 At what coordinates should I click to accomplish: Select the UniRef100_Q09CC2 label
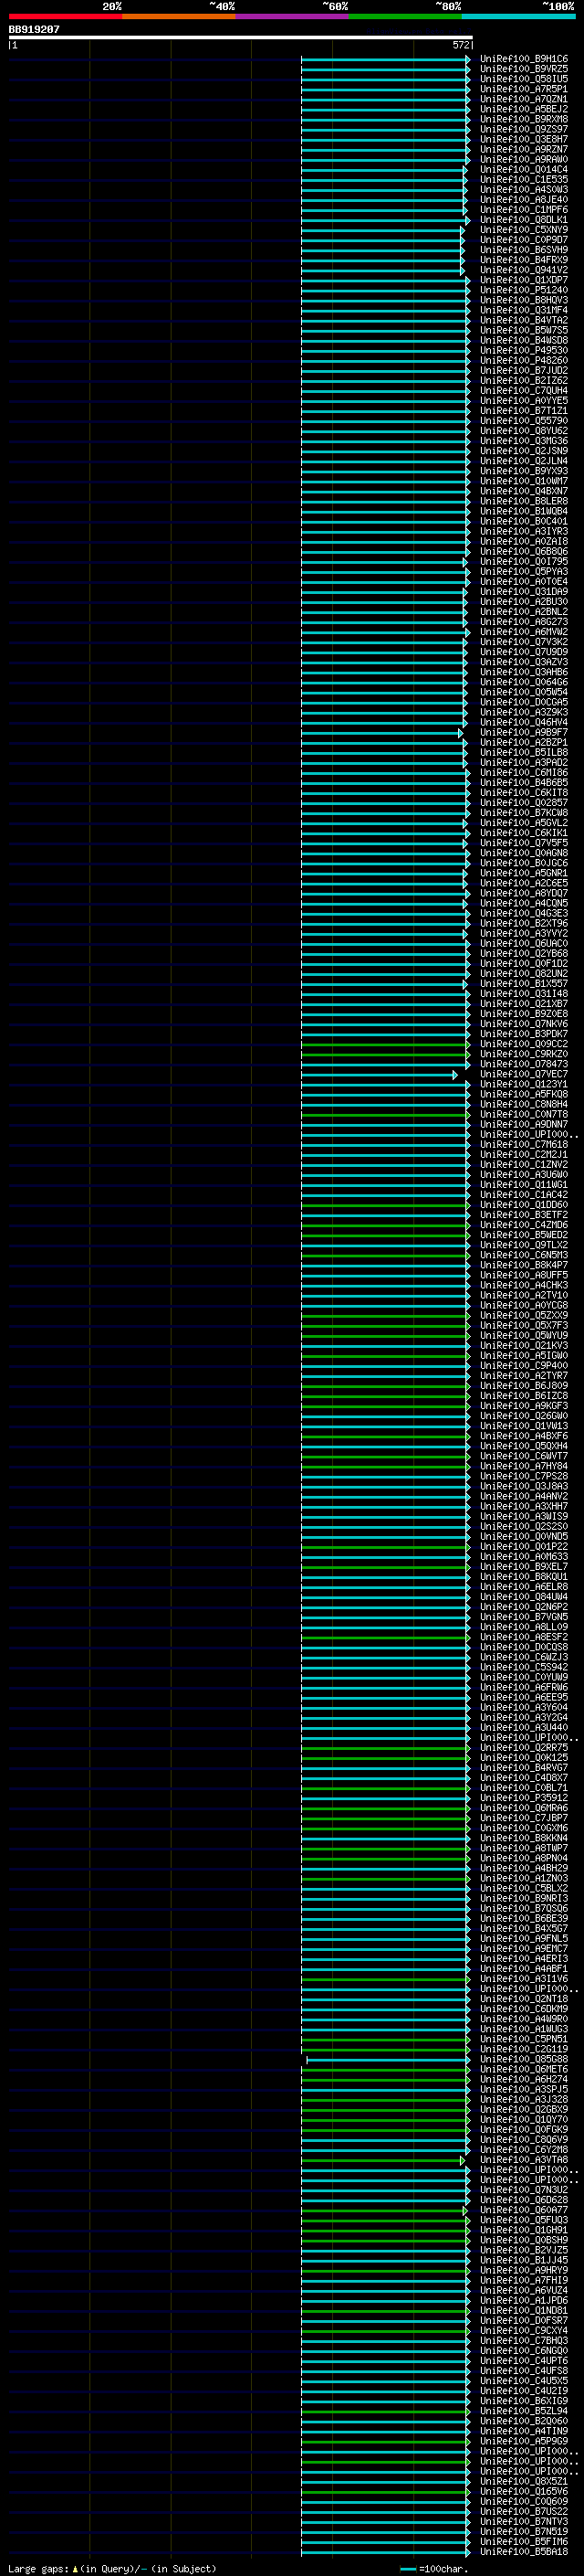523,1044
